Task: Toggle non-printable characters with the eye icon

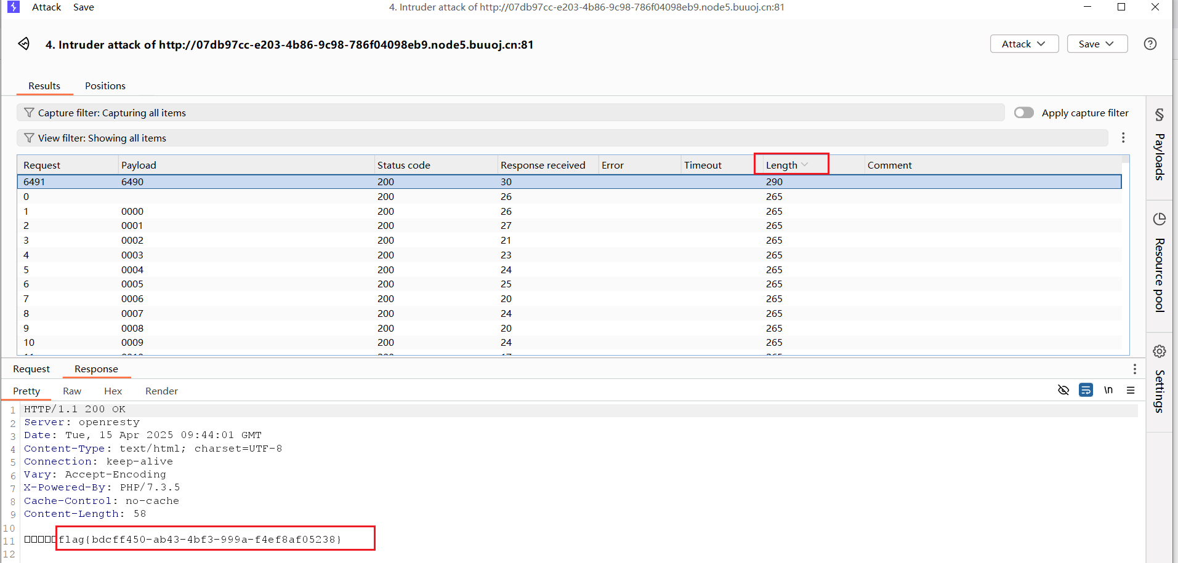Action: click(x=1063, y=390)
